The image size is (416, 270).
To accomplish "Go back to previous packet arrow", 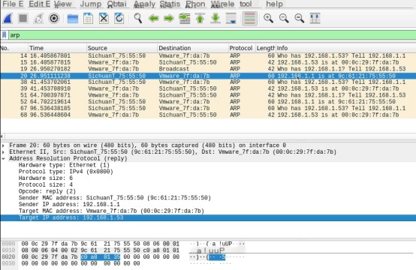I will [154, 19].
